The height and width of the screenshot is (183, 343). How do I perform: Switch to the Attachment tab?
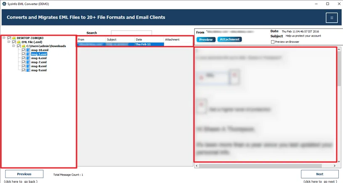coord(229,39)
